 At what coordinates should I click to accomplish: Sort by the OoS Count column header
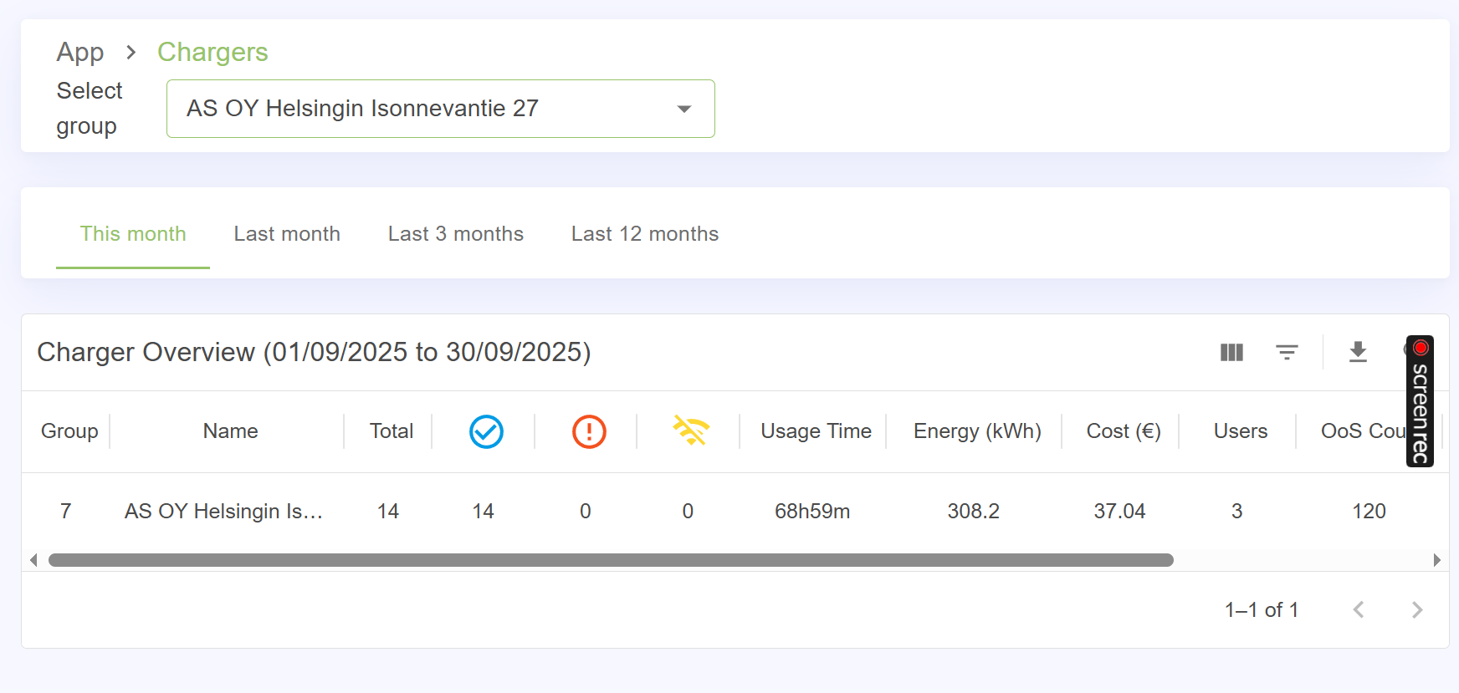click(x=1363, y=431)
